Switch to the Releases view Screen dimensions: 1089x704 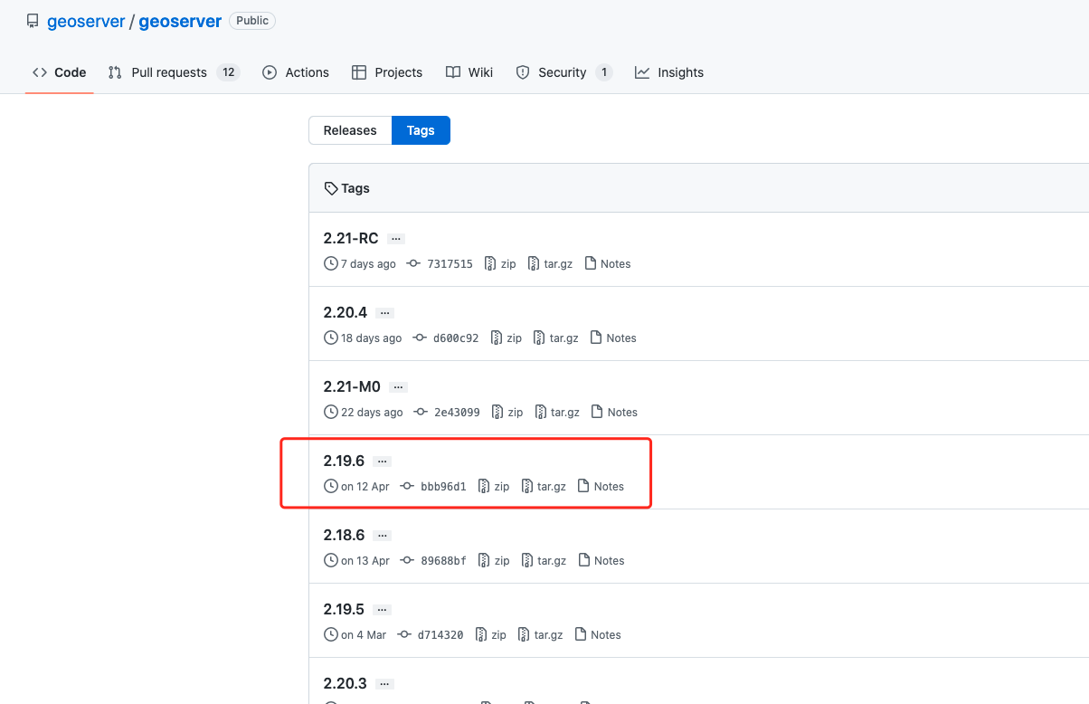click(350, 130)
